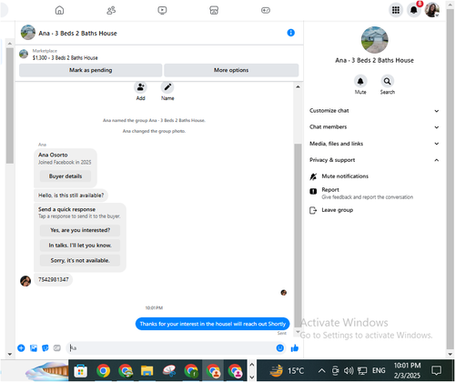Click the phone number message 7542981347
Screen dimensions: 455x382
click(54, 279)
